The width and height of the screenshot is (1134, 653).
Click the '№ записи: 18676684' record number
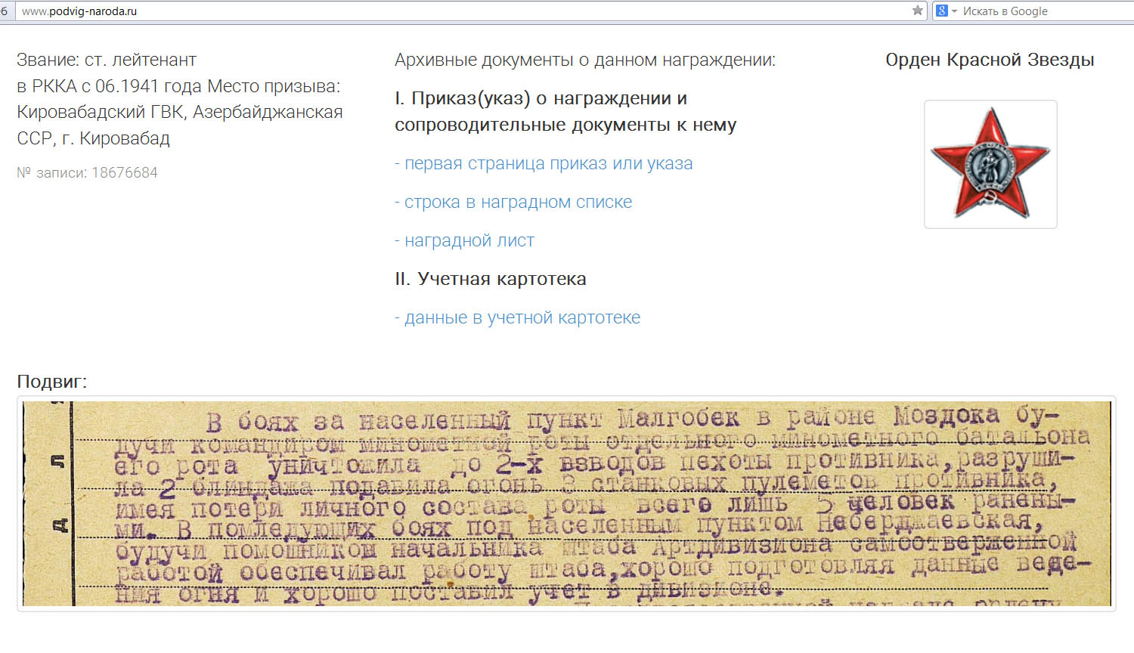[87, 173]
